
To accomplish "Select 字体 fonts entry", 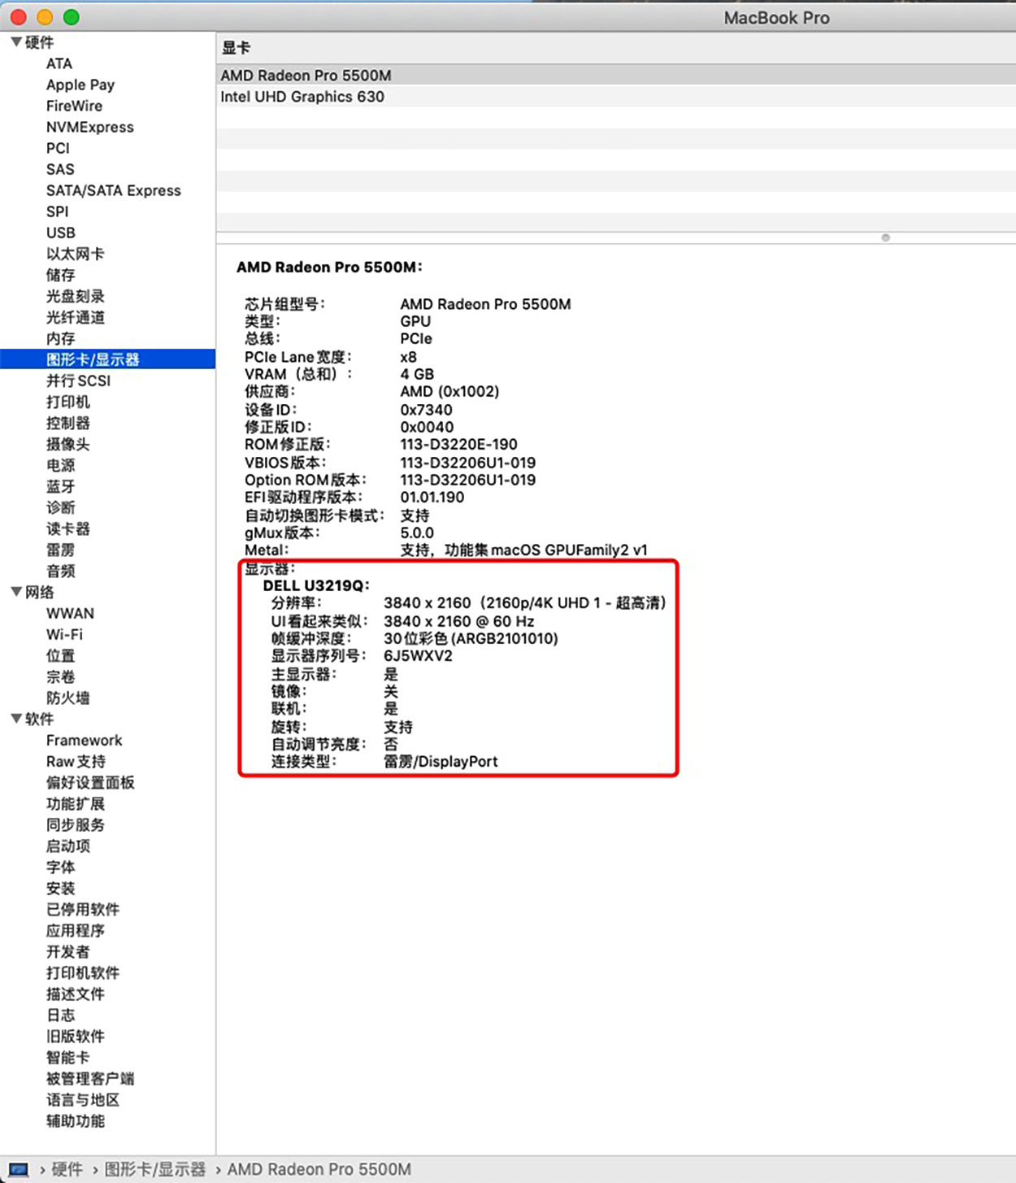I will click(x=61, y=867).
